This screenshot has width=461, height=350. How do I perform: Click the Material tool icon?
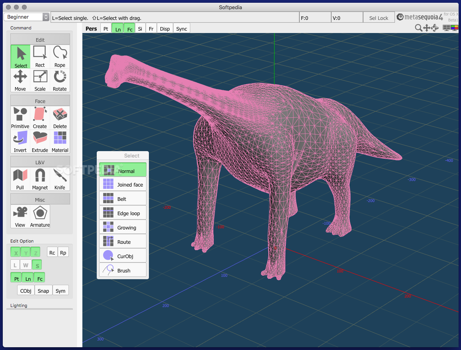tap(60, 142)
